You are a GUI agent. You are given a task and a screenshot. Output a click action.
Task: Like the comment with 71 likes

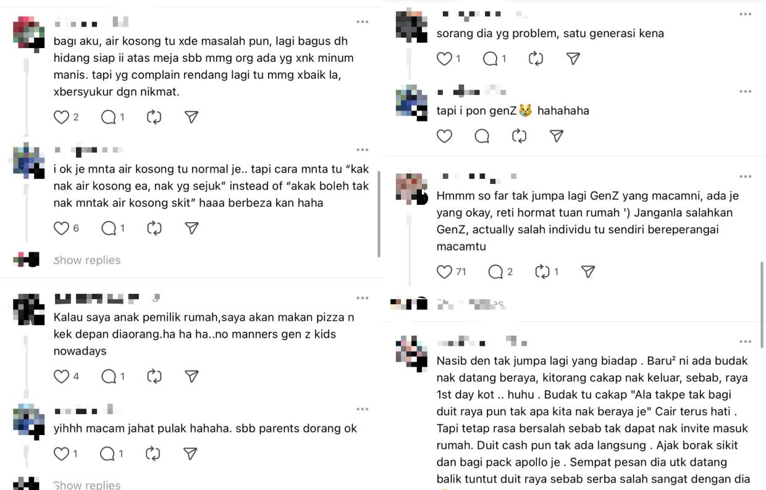[x=444, y=272]
